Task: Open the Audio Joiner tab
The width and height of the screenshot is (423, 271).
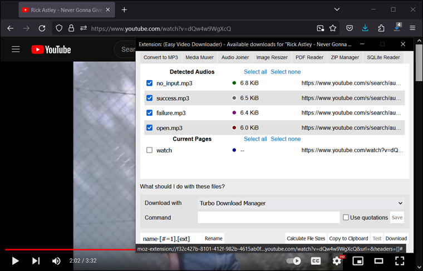Action: 235,57
